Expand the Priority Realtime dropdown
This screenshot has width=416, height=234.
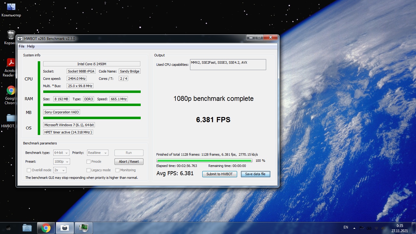pyautogui.click(x=97, y=153)
